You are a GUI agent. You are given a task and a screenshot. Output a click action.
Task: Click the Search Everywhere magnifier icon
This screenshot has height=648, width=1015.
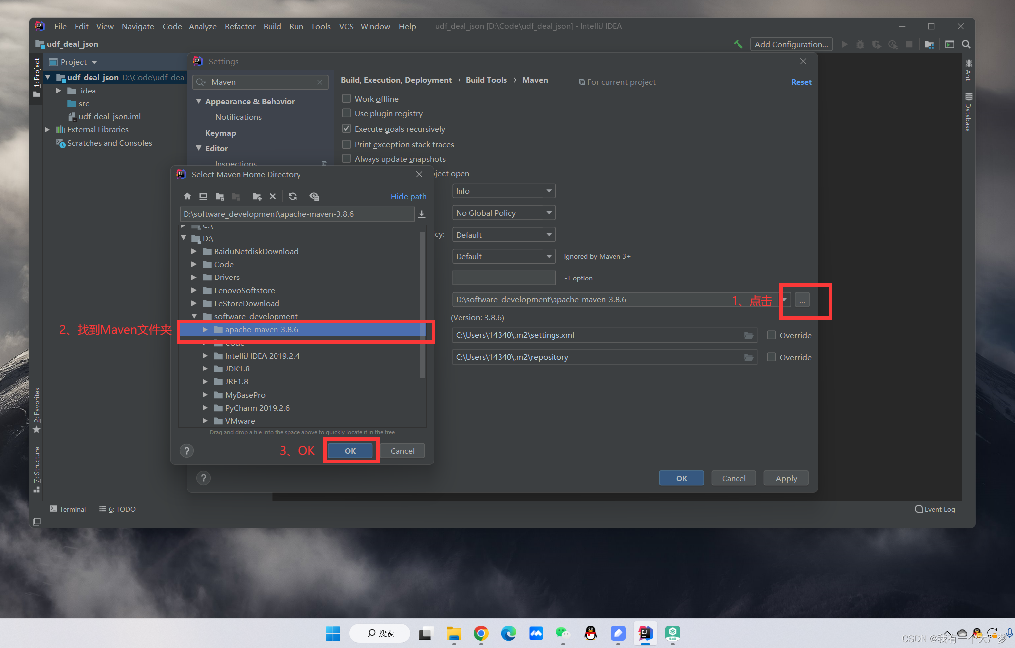(x=966, y=44)
